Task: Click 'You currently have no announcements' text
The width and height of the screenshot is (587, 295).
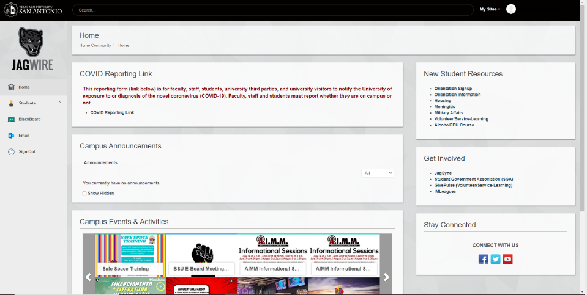Action: tap(122, 183)
